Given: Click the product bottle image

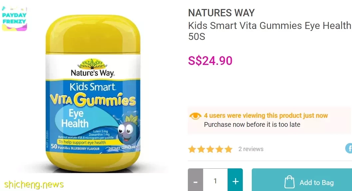Looking at the screenshot, I should [x=93, y=94].
